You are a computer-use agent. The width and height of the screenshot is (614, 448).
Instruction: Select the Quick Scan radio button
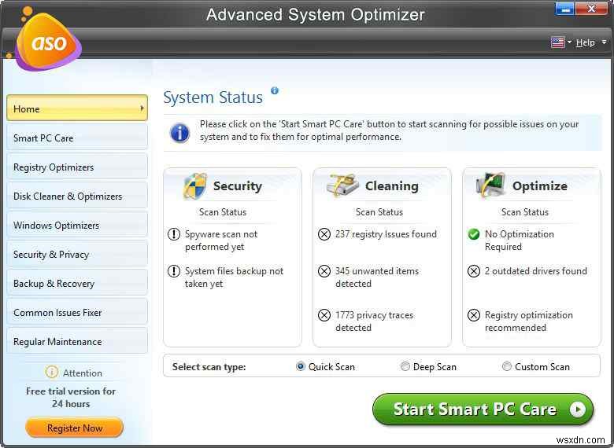pos(301,366)
